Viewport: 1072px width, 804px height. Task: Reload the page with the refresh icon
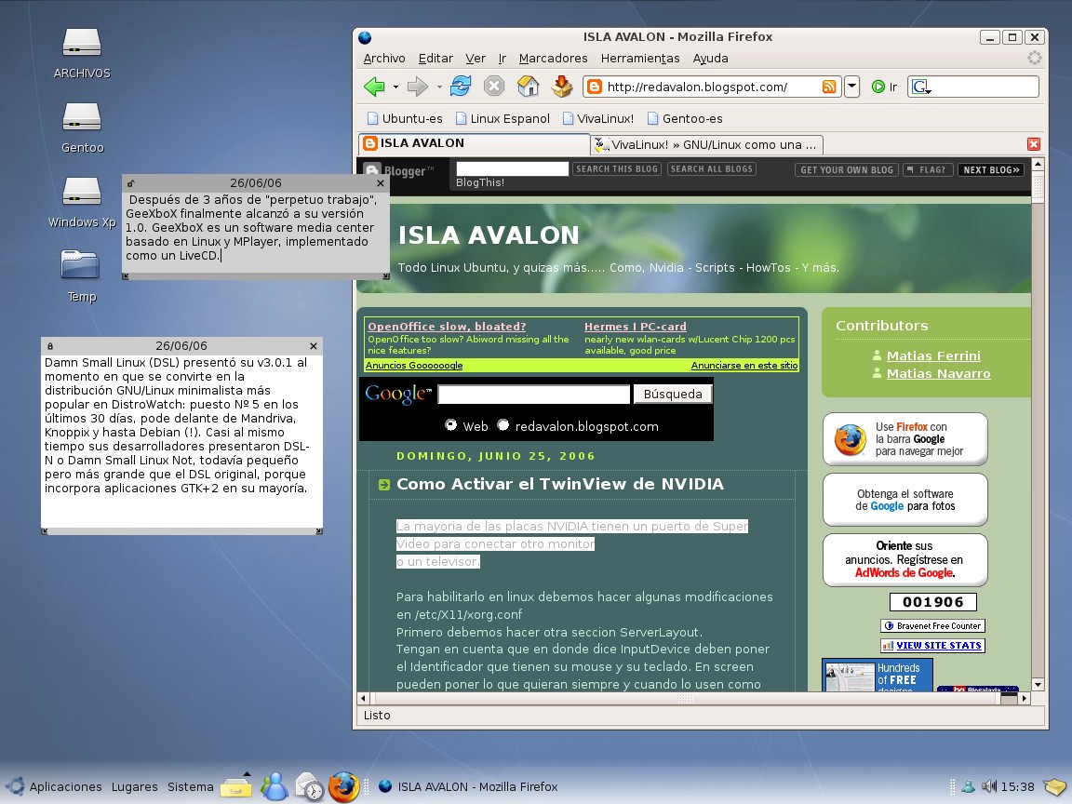(460, 87)
